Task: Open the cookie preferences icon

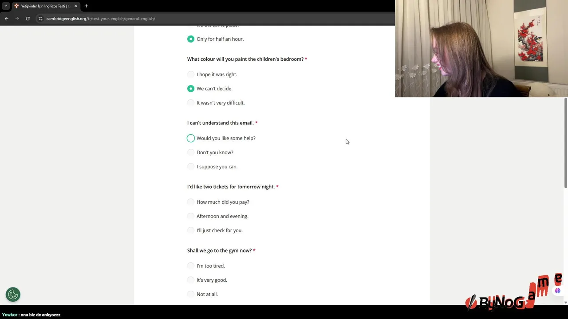Action: pos(13,294)
